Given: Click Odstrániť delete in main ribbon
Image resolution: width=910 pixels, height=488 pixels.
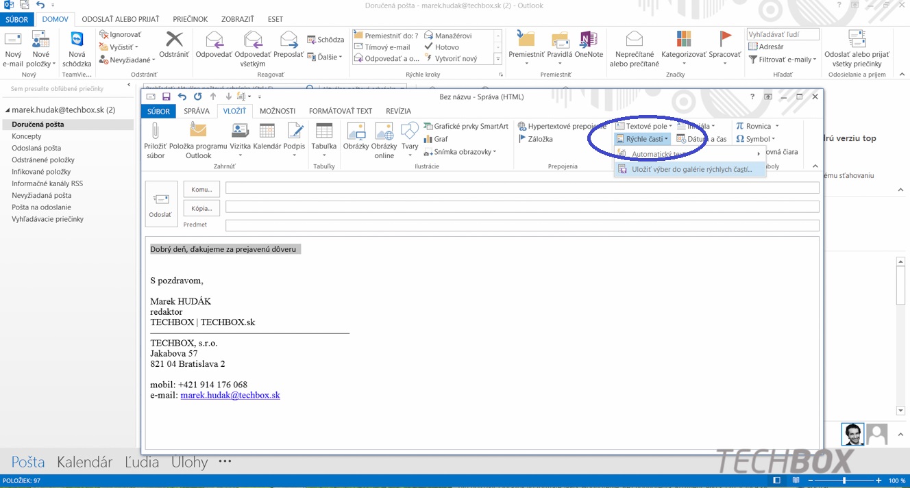Looking at the screenshot, I should [174, 45].
